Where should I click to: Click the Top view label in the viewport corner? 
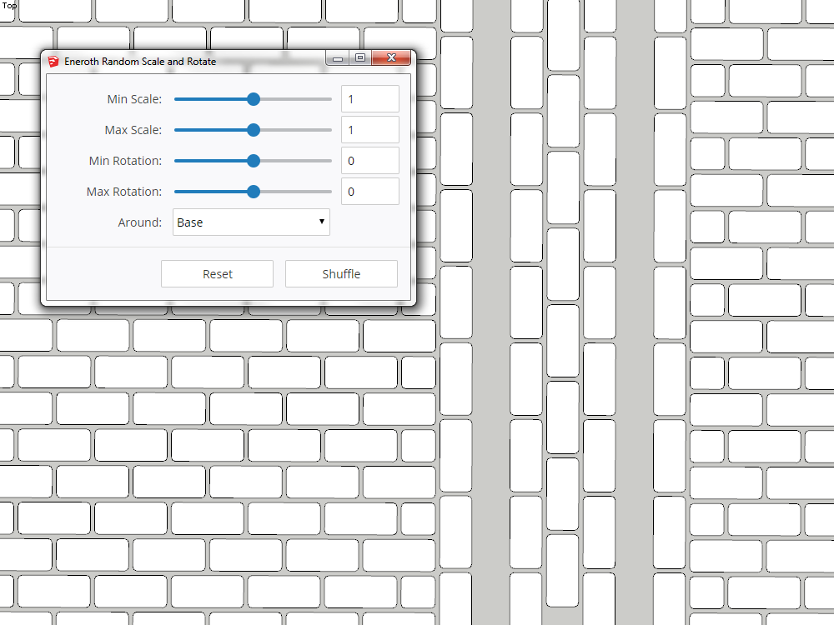point(10,6)
